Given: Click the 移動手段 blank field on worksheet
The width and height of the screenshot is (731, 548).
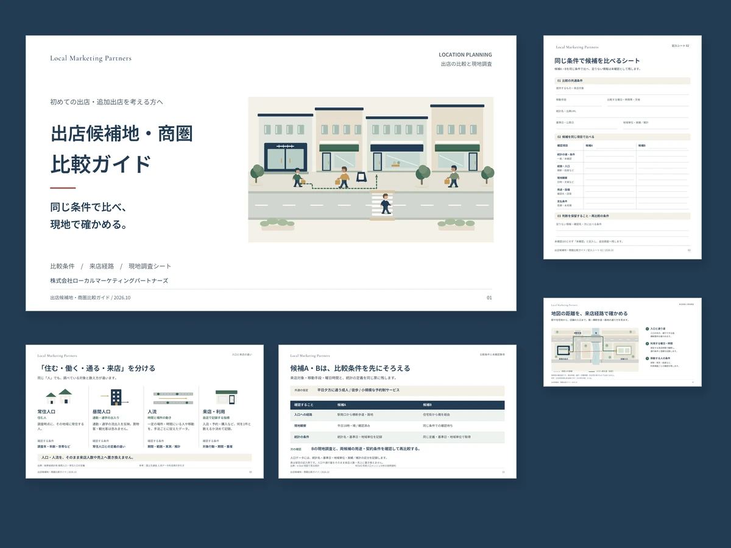Looking at the screenshot, I should click(x=578, y=102).
